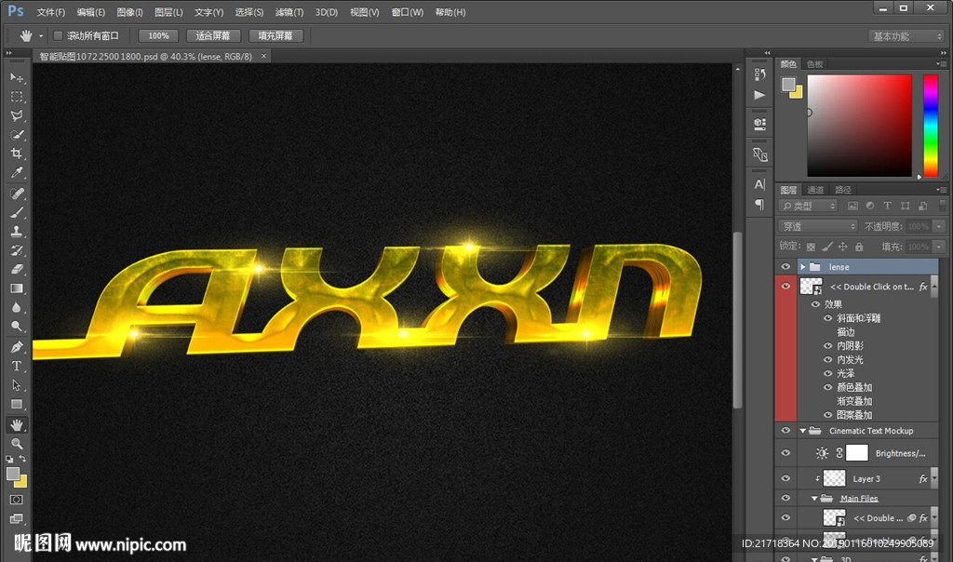Image resolution: width=953 pixels, height=562 pixels.
Task: Select the Eyedropper tool
Action: pyautogui.click(x=17, y=174)
